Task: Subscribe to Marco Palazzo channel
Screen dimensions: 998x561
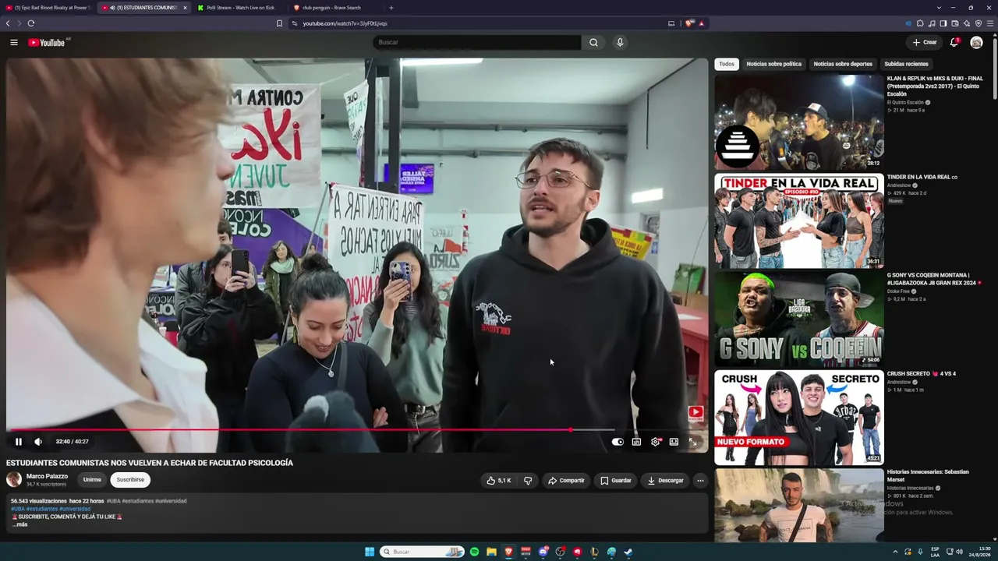Action: (130, 480)
